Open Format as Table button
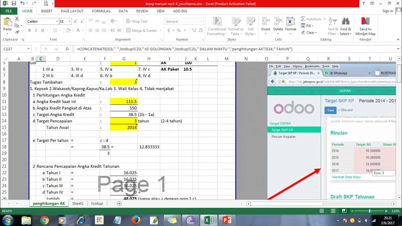402x226 pixels. coord(236,26)
